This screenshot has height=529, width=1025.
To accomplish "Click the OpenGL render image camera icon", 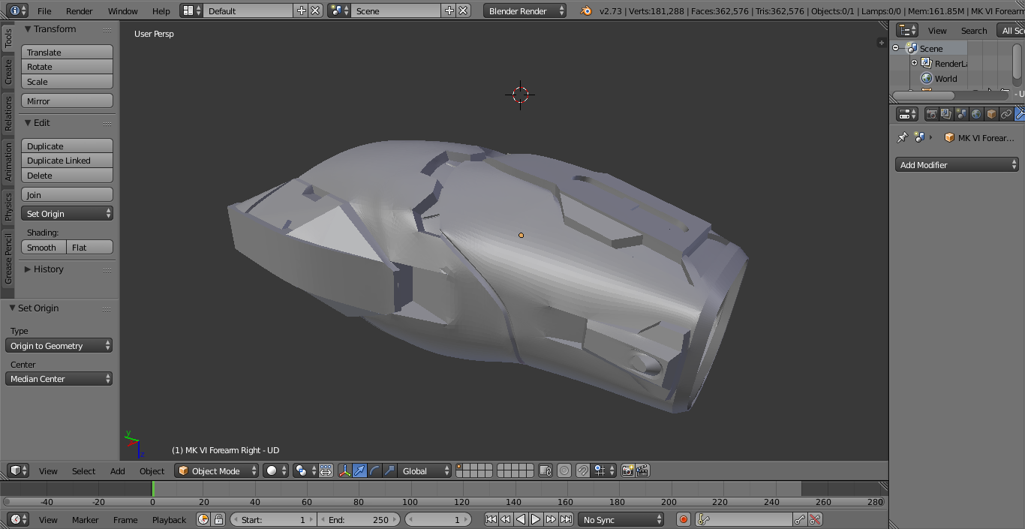I will coord(627,470).
